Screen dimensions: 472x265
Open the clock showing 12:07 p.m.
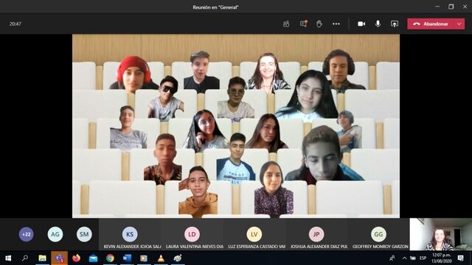tap(442, 258)
